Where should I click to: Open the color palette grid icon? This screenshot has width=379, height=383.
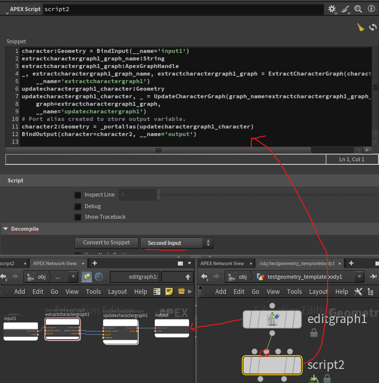click(x=157, y=291)
